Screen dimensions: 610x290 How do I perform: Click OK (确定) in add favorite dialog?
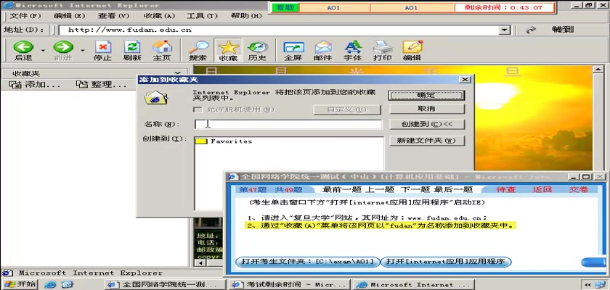pos(427,95)
